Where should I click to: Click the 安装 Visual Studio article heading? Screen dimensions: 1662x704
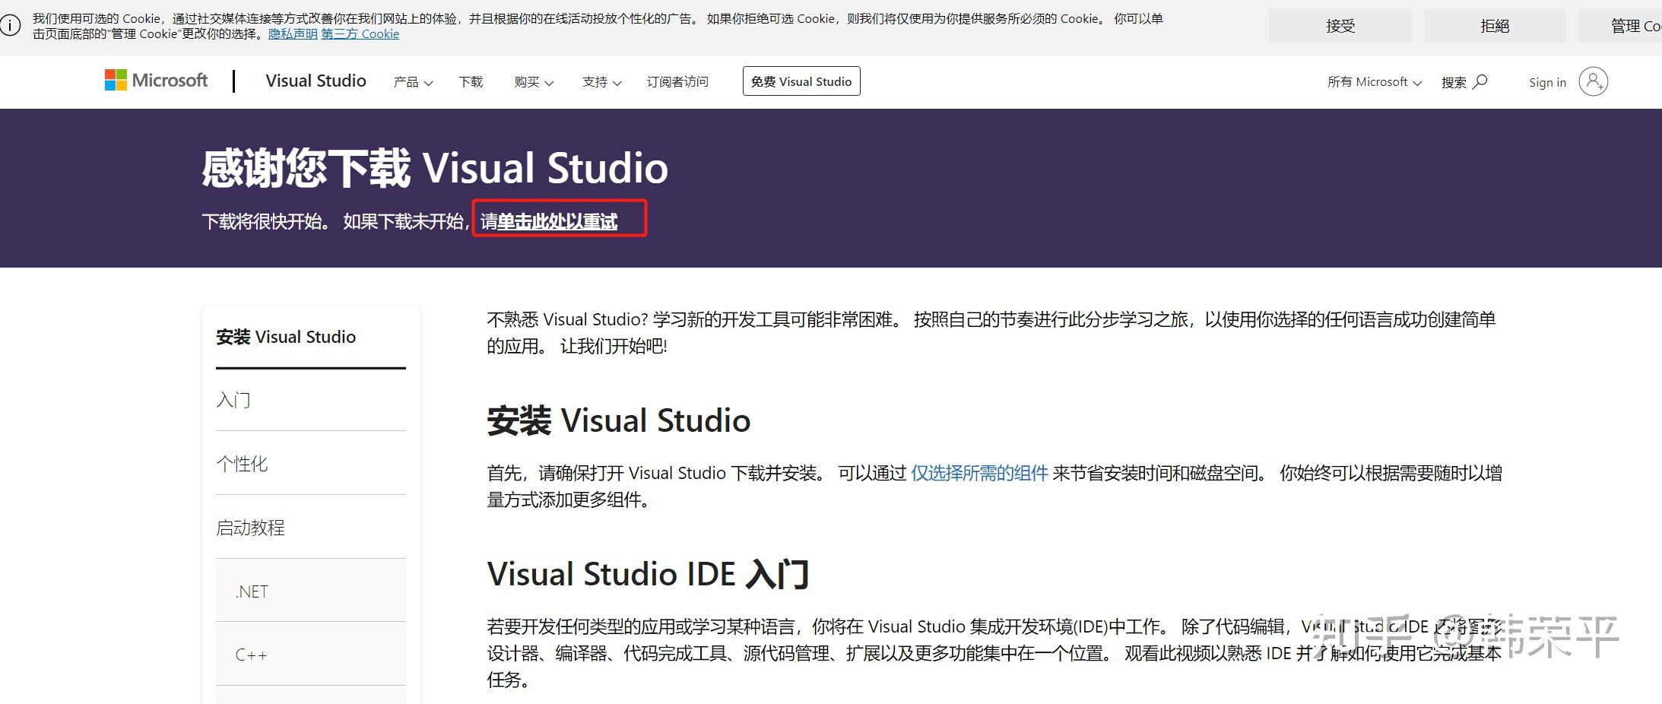pyautogui.click(x=618, y=420)
